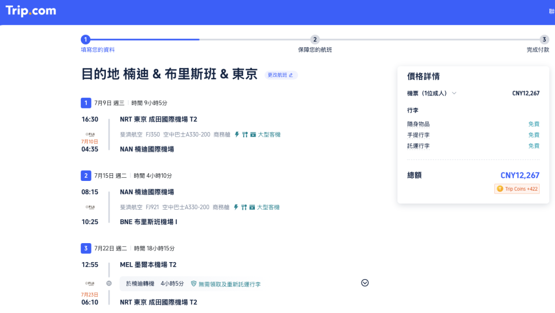Screen dimensions: 555x313
Task: Click segment 2 number badge
Action: pyautogui.click(x=86, y=176)
